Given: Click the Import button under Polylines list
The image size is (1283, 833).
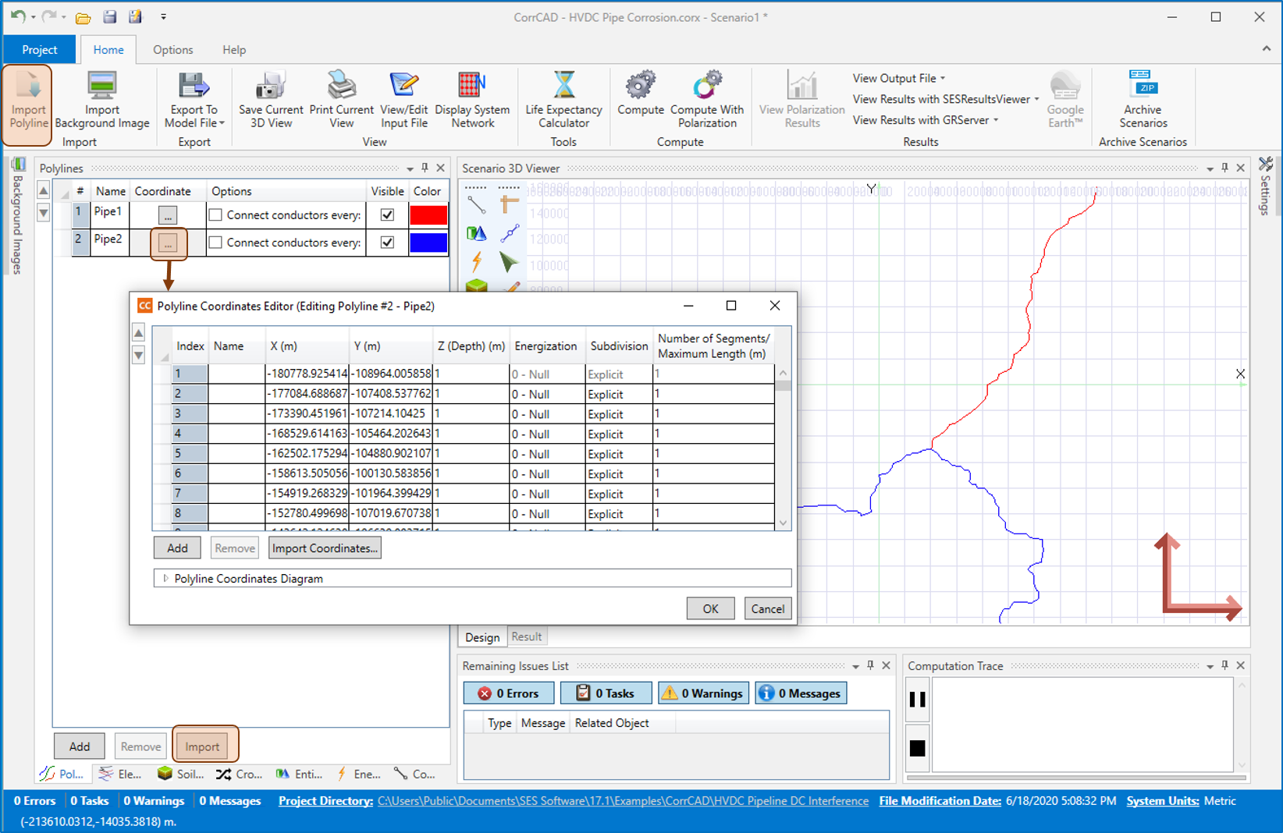Looking at the screenshot, I should [202, 746].
